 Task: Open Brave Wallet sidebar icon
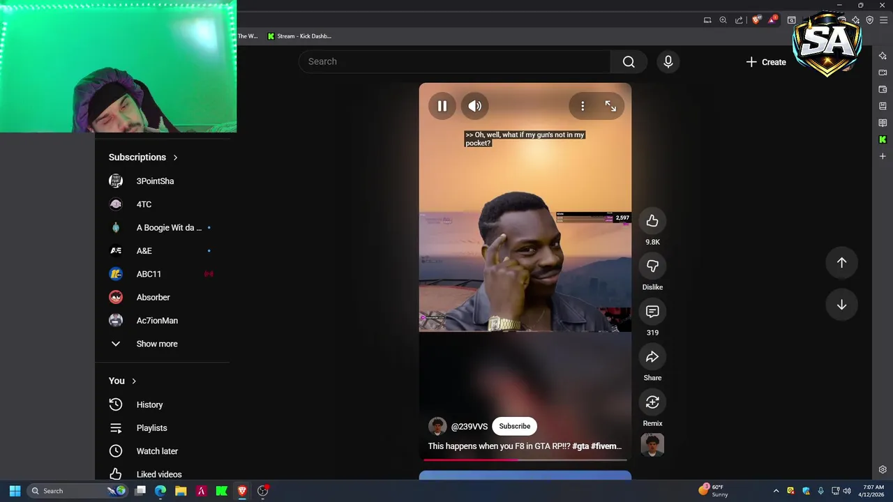point(883,89)
